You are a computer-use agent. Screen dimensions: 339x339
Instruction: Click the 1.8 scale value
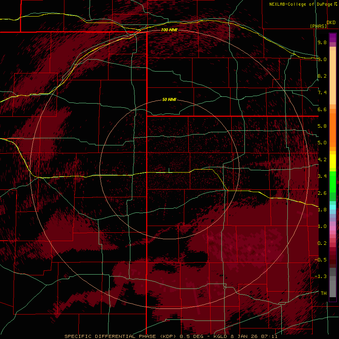point(322,210)
